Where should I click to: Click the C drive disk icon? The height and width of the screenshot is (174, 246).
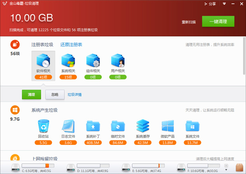[16, 167]
